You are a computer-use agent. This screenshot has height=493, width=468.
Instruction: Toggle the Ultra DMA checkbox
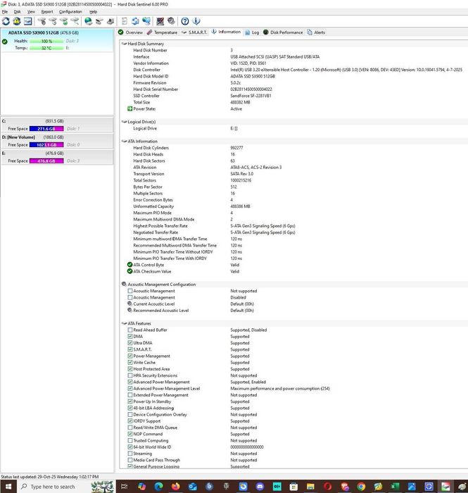click(130, 343)
